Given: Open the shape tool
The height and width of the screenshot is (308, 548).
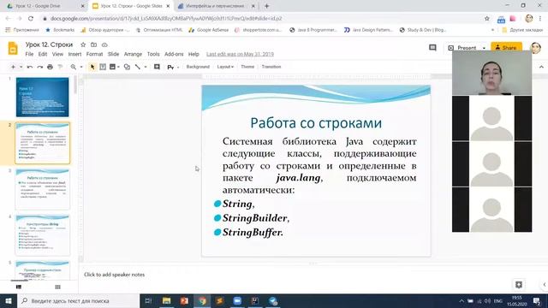Looking at the screenshot, I should pyautogui.click(x=127, y=67).
